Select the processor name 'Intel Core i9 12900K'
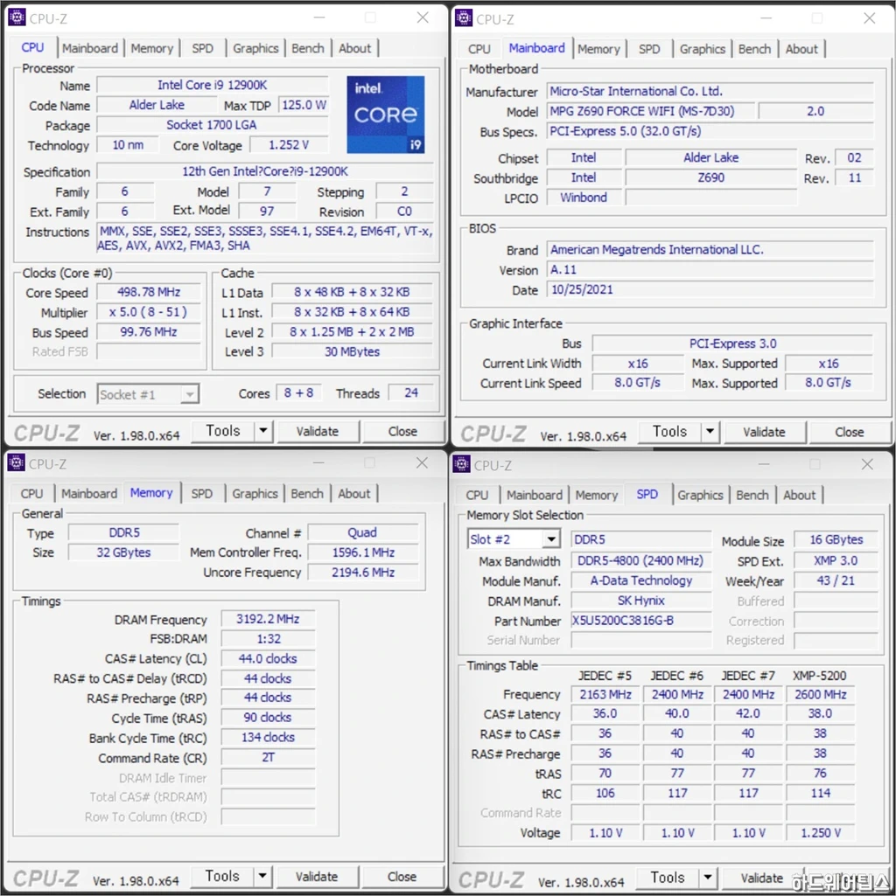The width and height of the screenshot is (896, 896). pos(213,85)
